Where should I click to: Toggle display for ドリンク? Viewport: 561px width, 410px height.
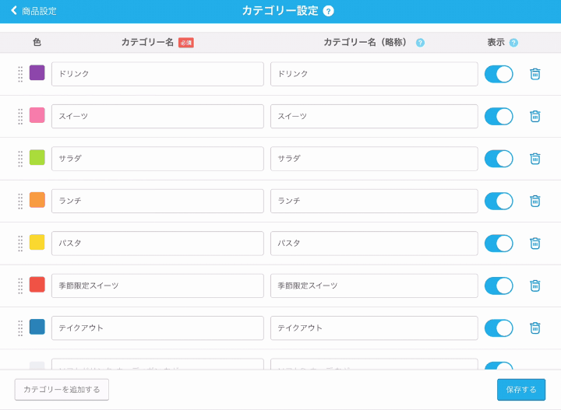point(499,74)
